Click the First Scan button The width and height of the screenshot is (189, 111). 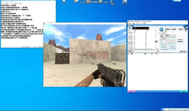(167, 29)
